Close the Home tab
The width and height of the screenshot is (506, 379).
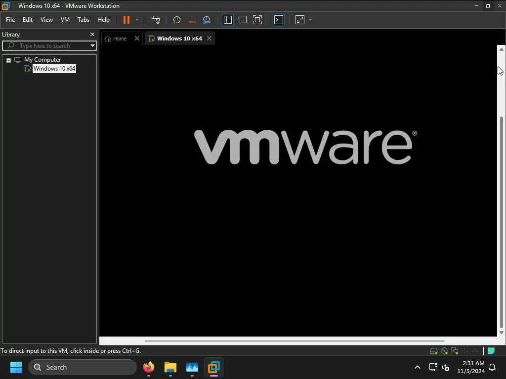(137, 38)
